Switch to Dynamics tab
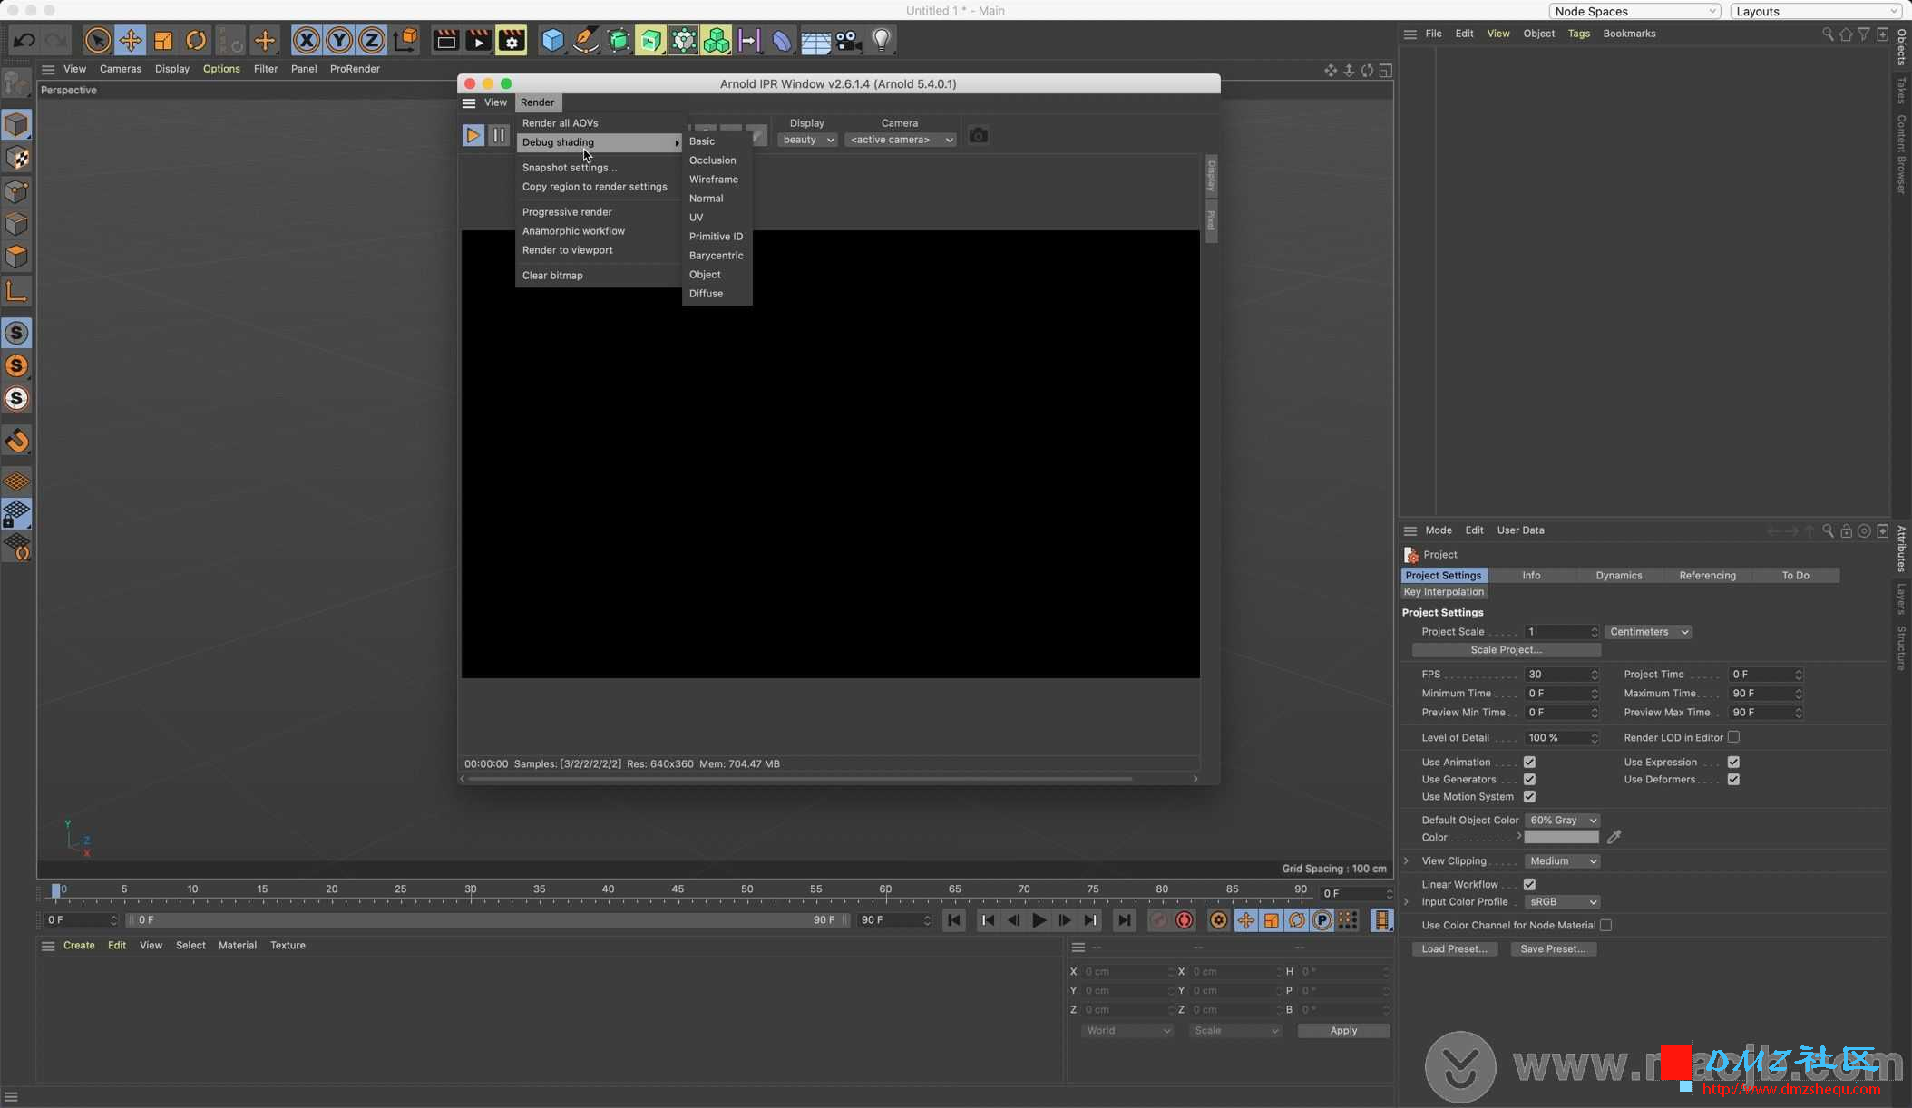1912x1108 pixels. 1619,575
